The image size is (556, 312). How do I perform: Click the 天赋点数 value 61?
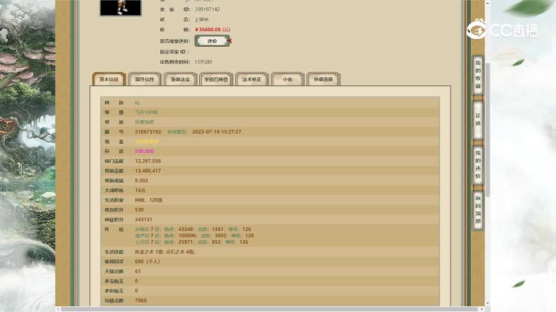pos(138,271)
